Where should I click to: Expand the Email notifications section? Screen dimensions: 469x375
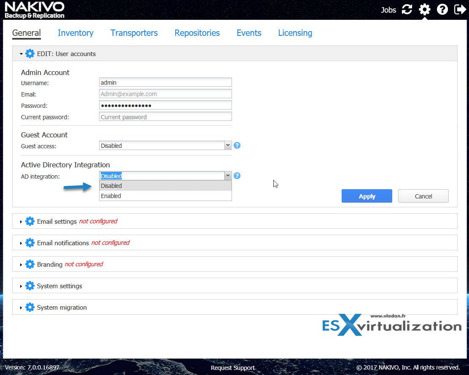(21, 243)
